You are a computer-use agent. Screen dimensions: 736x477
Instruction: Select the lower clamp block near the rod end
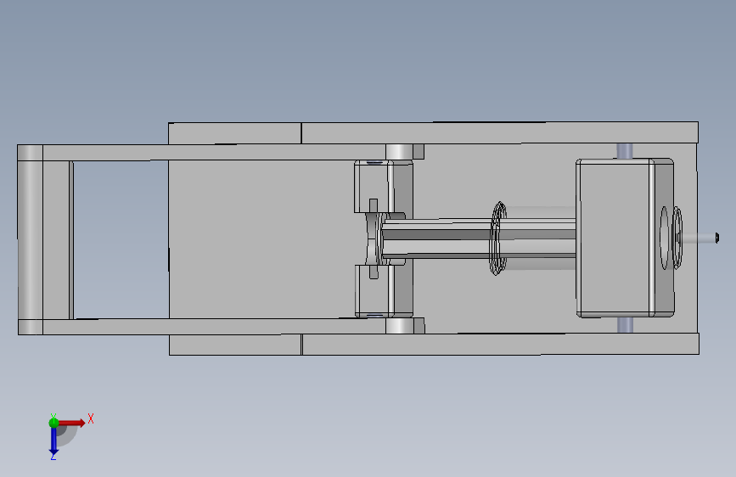(373, 291)
